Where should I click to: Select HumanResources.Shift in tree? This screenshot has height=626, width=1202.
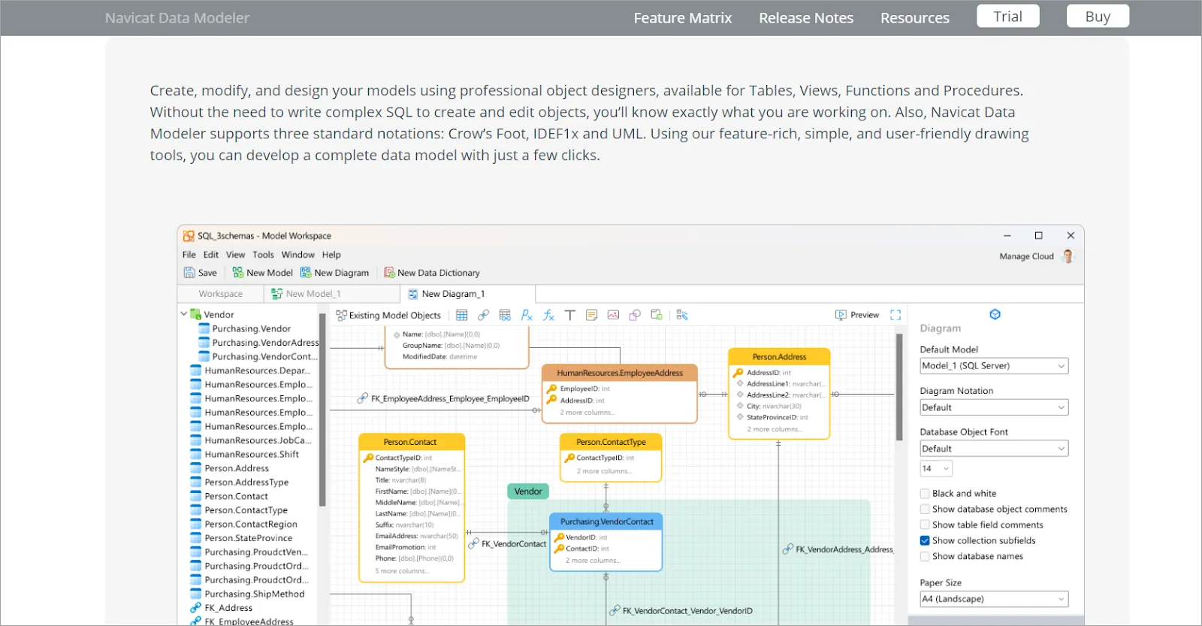coord(252,455)
